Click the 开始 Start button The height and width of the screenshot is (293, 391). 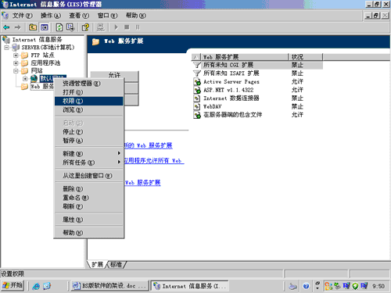coord(13,285)
